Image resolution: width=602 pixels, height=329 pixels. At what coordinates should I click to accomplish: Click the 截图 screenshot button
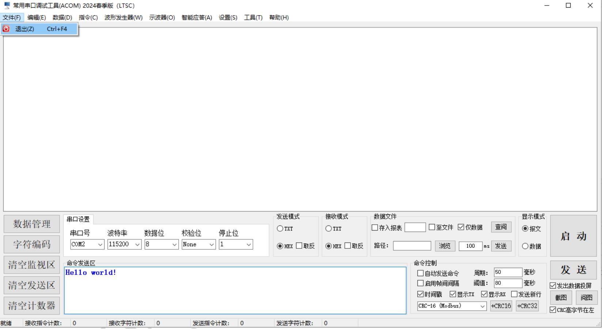(561, 298)
